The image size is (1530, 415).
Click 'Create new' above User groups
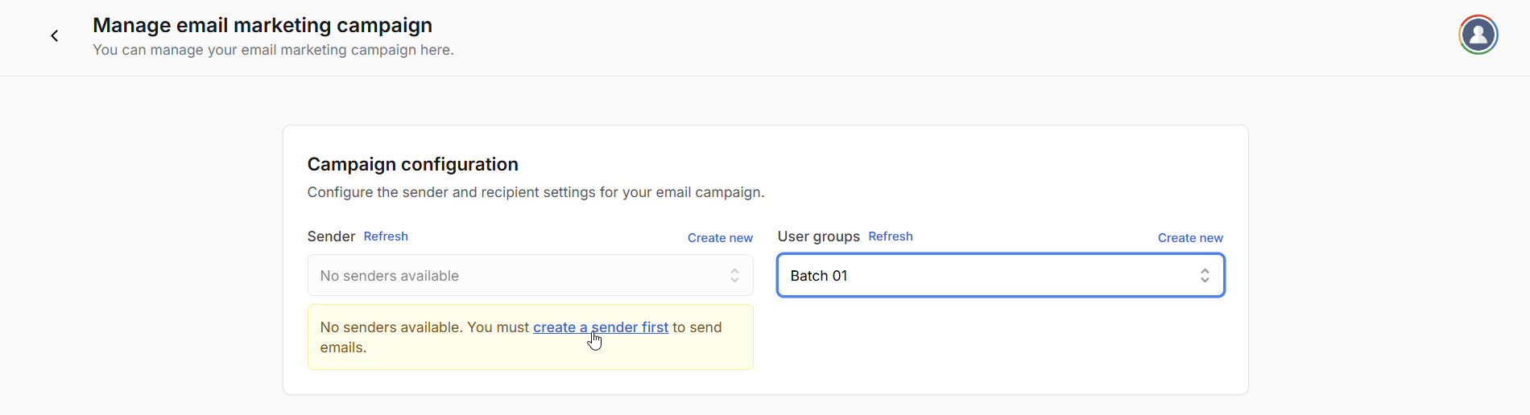click(x=1189, y=238)
